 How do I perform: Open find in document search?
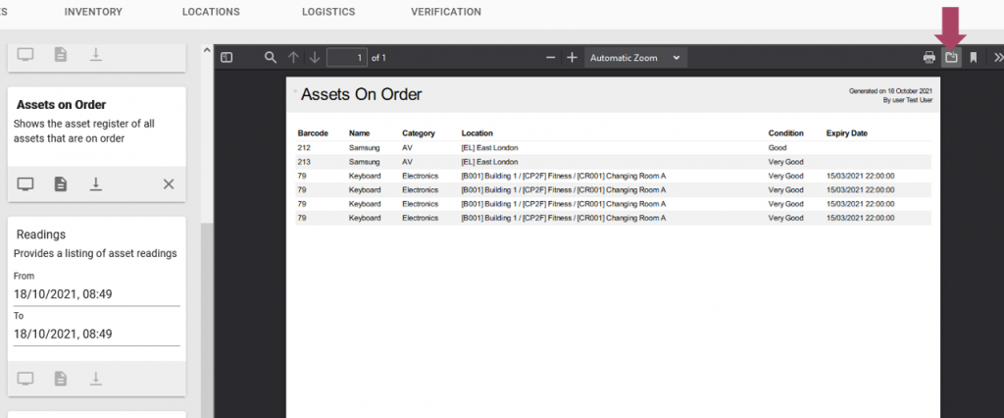pos(271,58)
